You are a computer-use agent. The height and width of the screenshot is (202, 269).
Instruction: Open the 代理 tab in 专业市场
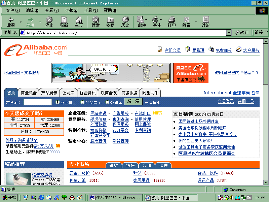pos(163,165)
